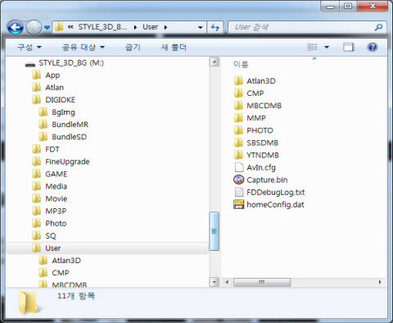
Task: Open the 구성 menu
Action: 29,48
